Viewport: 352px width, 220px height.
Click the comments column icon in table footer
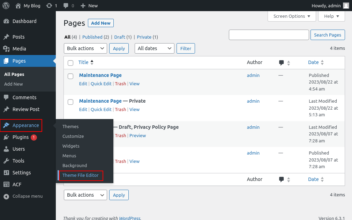(281, 180)
